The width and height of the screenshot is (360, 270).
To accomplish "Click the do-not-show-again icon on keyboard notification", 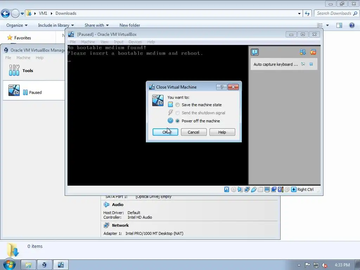I will coord(303,64).
